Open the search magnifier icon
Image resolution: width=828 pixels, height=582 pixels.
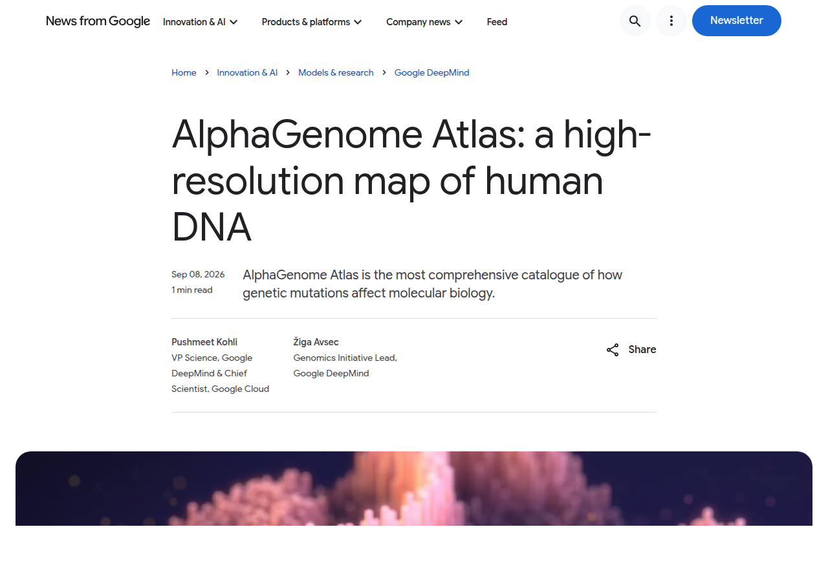pyautogui.click(x=635, y=21)
